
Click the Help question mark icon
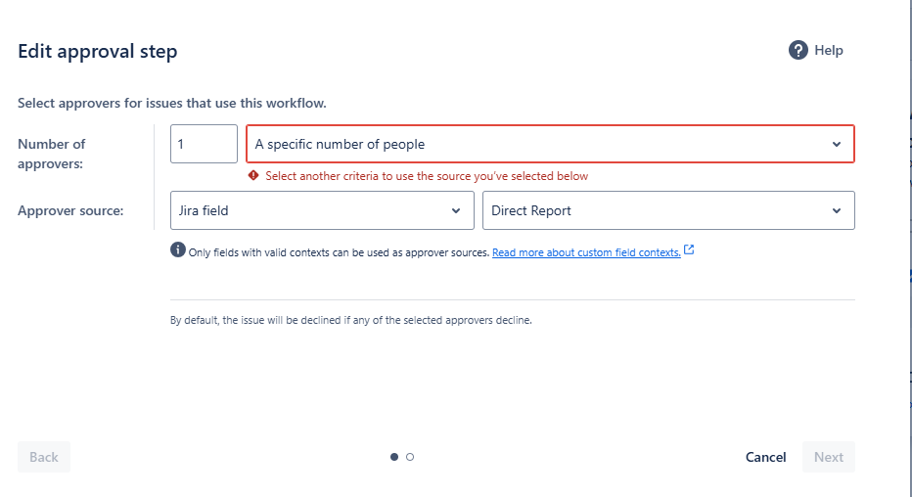tap(798, 50)
